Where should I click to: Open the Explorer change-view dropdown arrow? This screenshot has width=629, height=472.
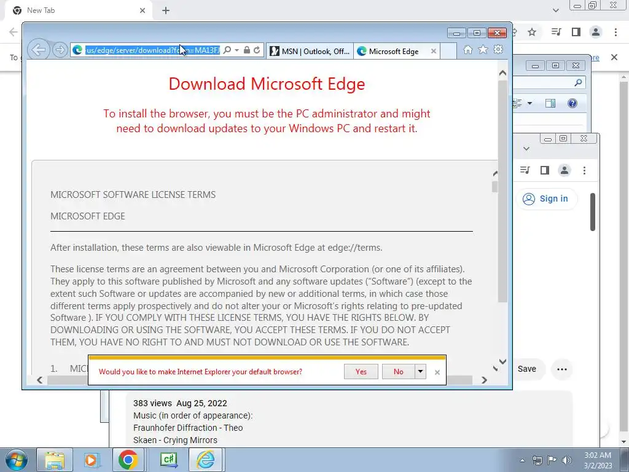click(529, 103)
